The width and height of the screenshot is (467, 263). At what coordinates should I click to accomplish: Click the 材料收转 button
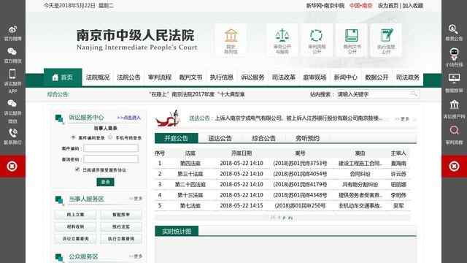click(75, 226)
